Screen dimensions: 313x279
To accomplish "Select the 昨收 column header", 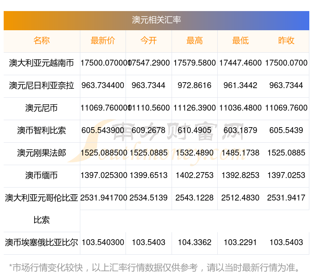I will (x=286, y=41).
